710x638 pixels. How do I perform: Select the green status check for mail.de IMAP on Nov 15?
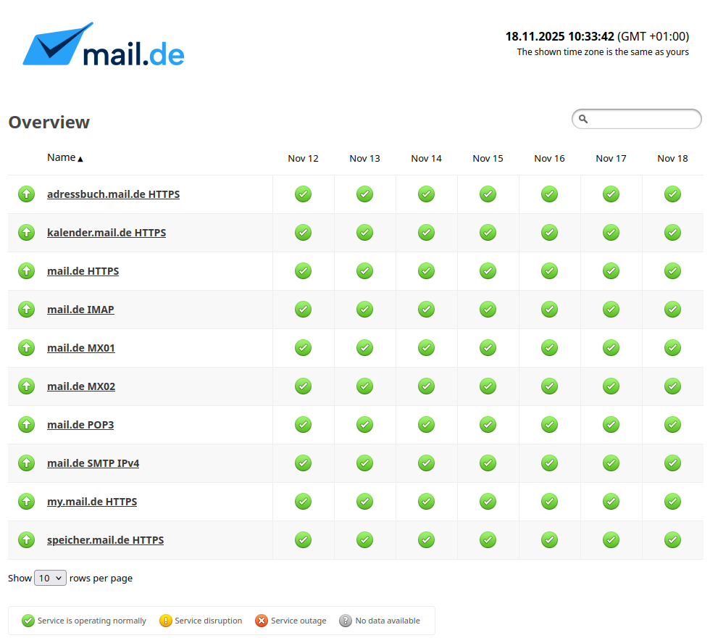pyautogui.click(x=488, y=309)
